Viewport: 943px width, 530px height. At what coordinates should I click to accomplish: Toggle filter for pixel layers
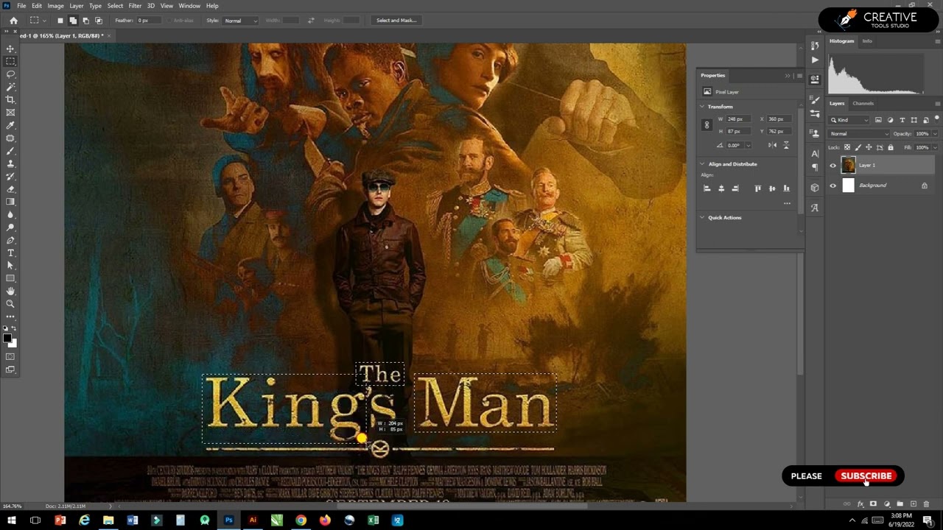tap(878, 120)
